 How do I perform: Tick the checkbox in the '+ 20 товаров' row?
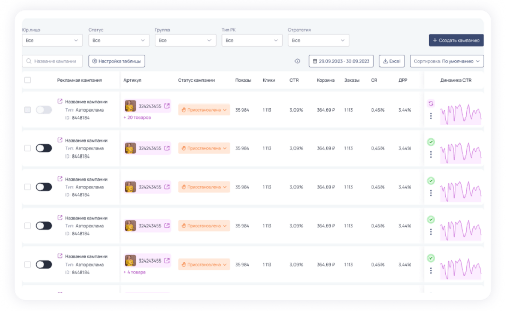[28, 110]
